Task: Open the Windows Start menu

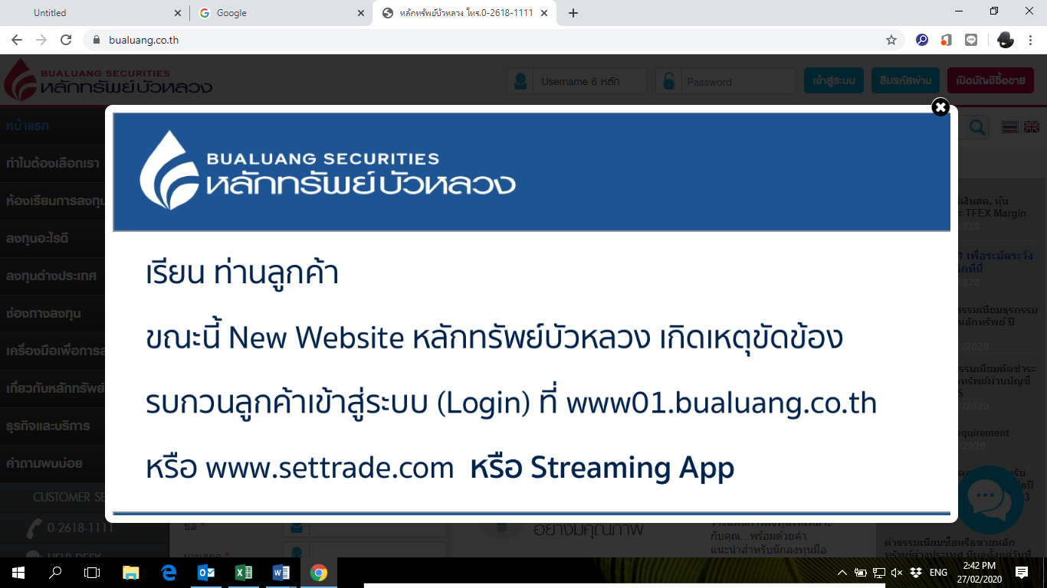Action: tap(18, 572)
